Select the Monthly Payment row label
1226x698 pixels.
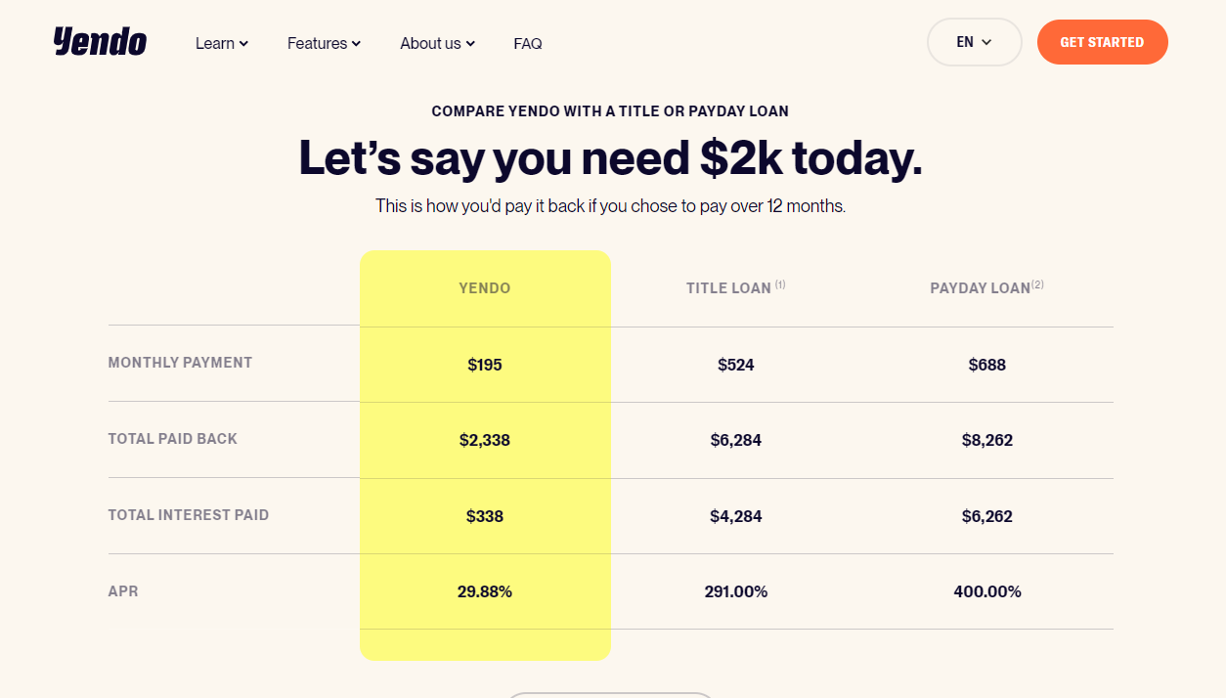[180, 363]
